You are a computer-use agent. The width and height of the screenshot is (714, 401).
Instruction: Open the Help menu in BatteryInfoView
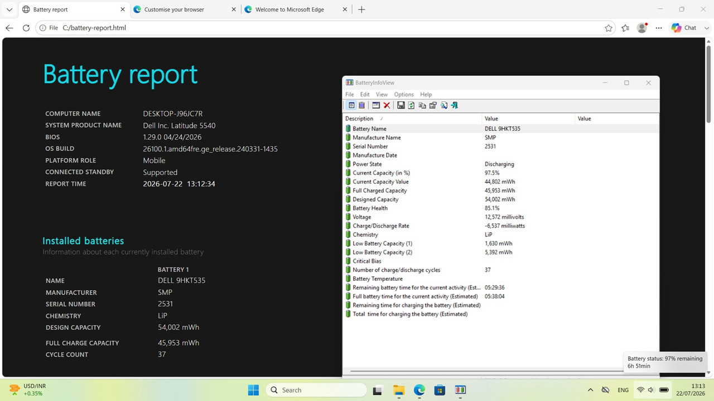[x=426, y=95]
